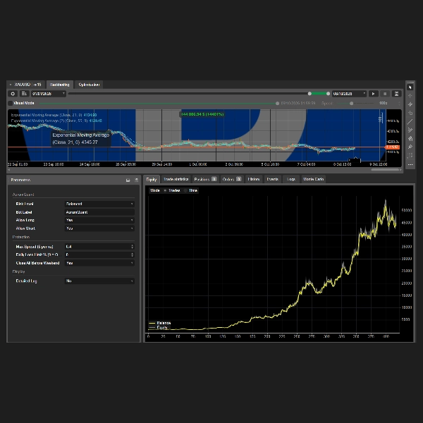Viewport: 423px width, 423px height.
Task: Switch to the Backtesting tab
Action: pos(60,85)
